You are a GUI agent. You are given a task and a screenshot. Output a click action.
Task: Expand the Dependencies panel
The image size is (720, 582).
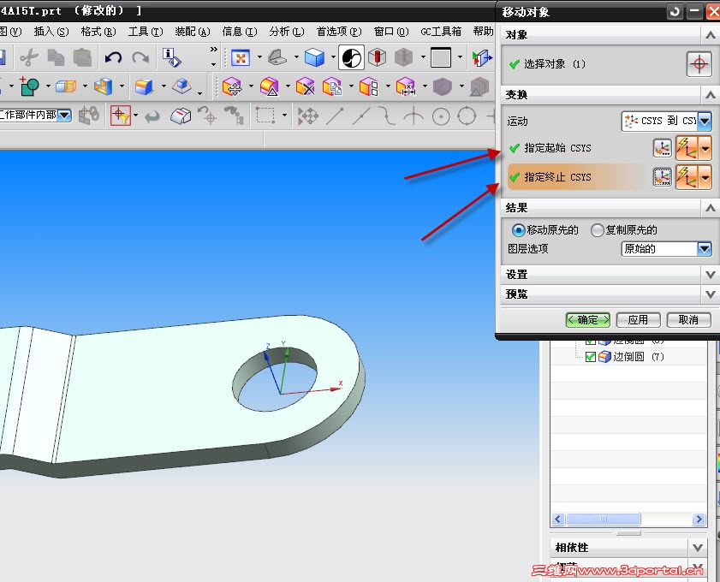(698, 547)
